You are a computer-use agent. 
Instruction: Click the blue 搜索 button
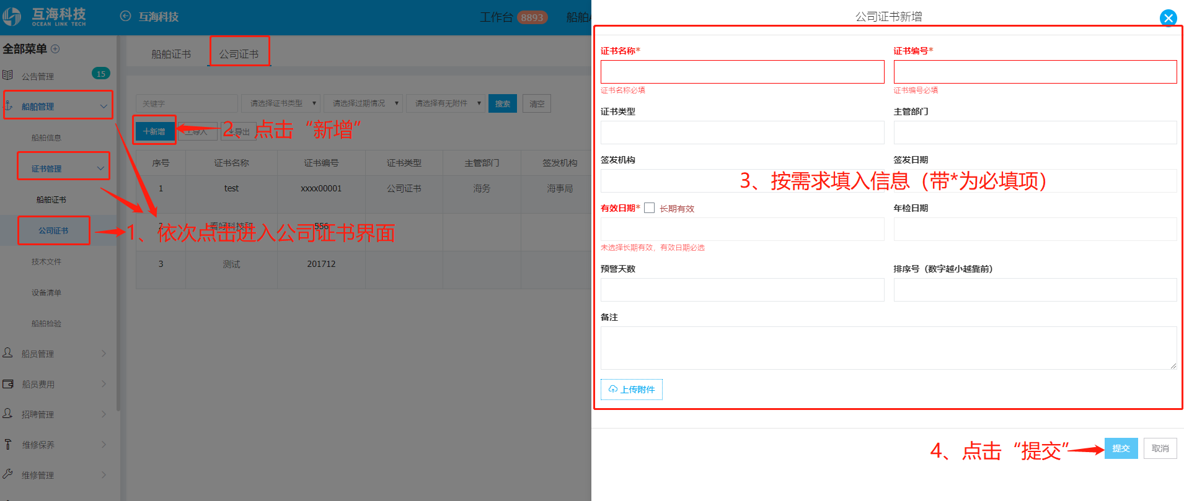[503, 103]
